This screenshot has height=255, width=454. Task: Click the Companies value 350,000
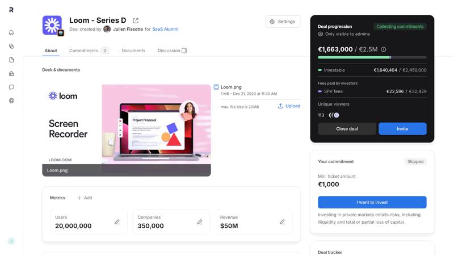pyautogui.click(x=150, y=225)
